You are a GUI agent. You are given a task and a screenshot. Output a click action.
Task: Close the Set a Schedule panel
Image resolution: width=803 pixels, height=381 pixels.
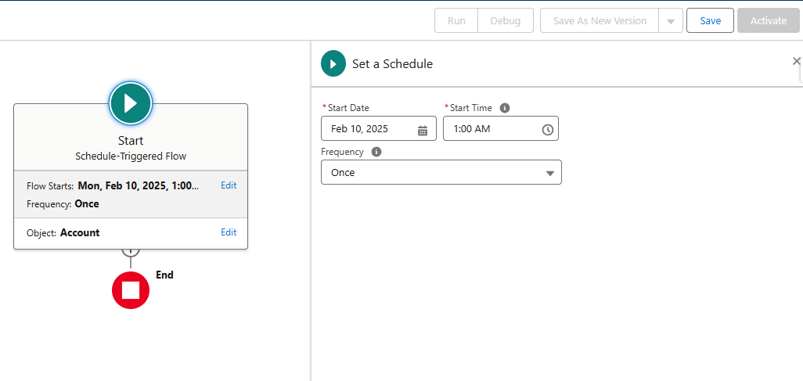796,61
